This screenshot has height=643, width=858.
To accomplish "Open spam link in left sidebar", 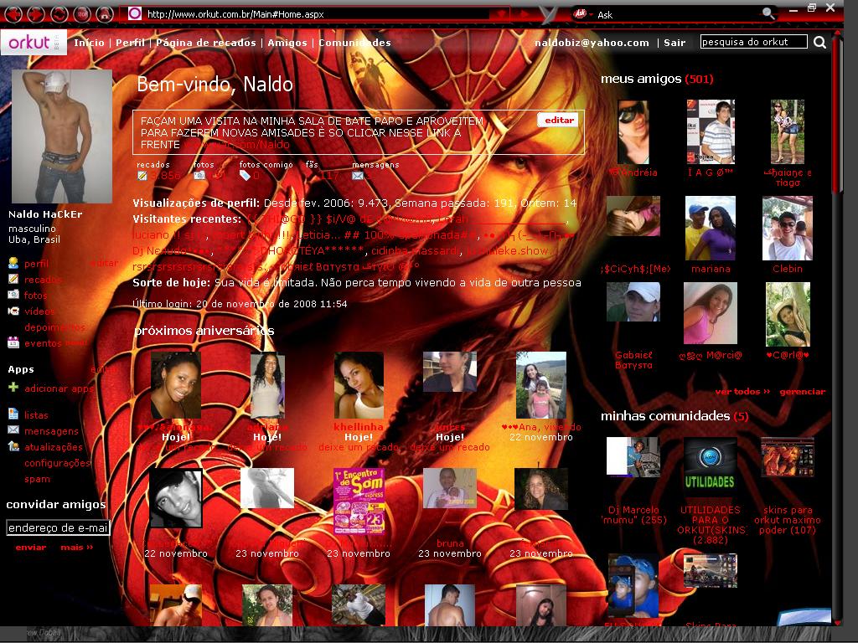I will (x=37, y=479).
